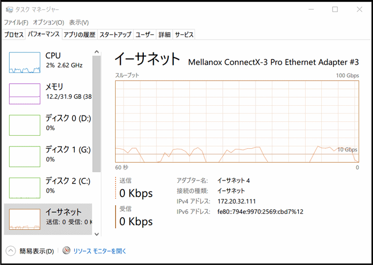This screenshot has height=265, width=373.
Task: Select the メモリ usage graph thumbnail
Action: point(24,93)
